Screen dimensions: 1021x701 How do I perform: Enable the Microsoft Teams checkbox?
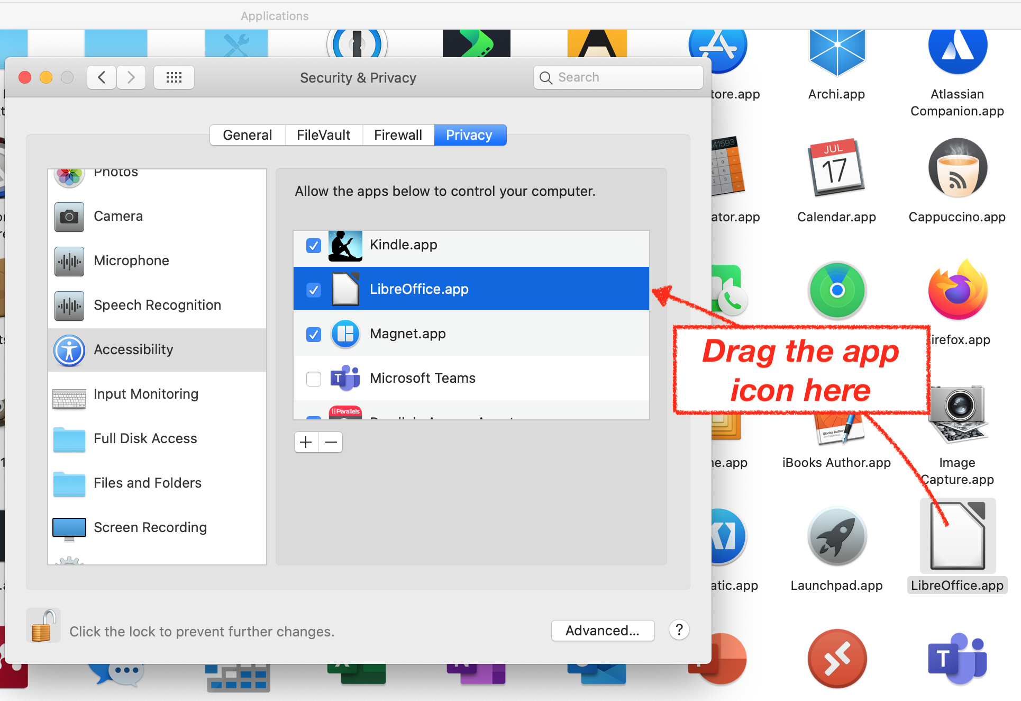(314, 379)
